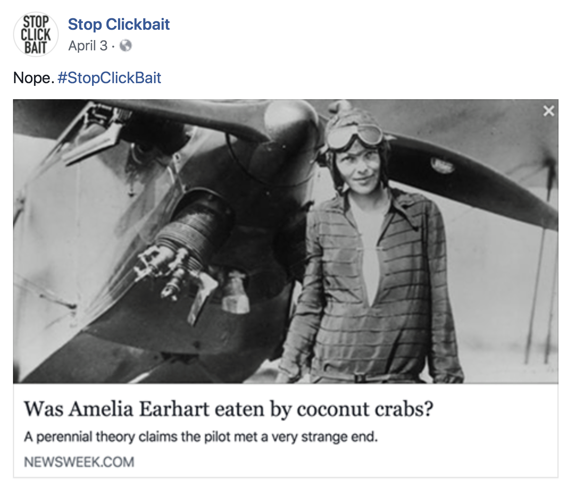
Task: Open the coconut crabs headline
Action: click(x=228, y=409)
